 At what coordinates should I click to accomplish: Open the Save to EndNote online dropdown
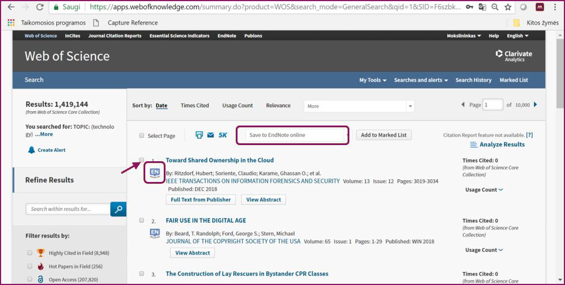pos(293,135)
